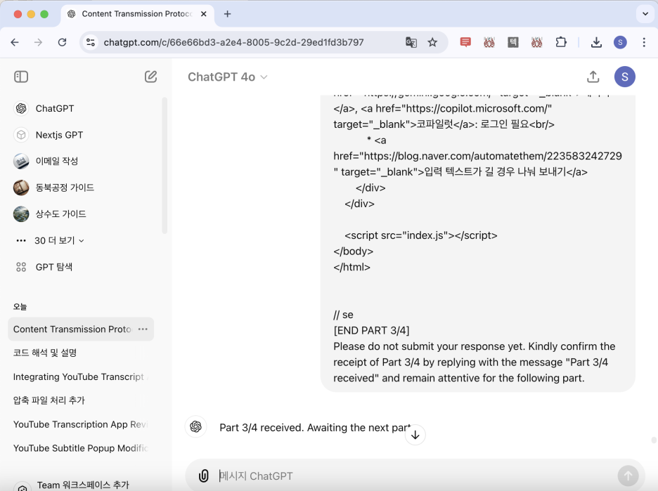Open Chrome three-dot menu
The image size is (658, 491).
(x=644, y=42)
